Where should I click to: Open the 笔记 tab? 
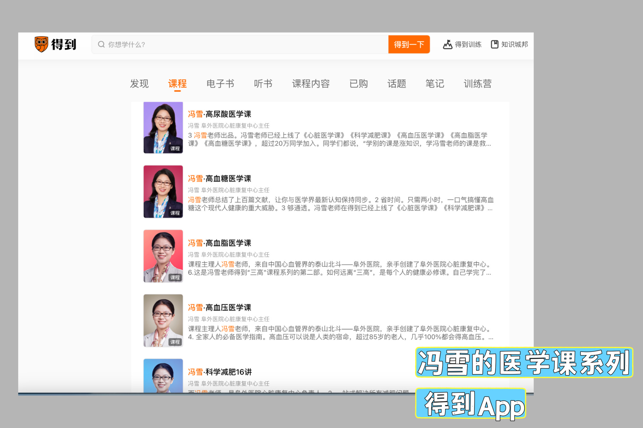click(x=435, y=84)
